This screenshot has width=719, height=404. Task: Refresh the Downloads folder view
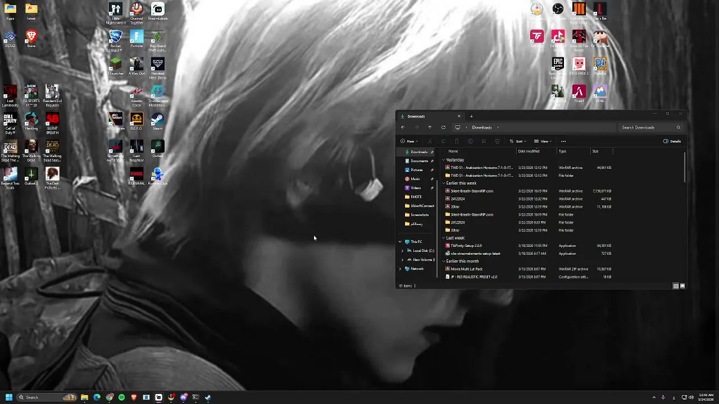[x=443, y=127]
